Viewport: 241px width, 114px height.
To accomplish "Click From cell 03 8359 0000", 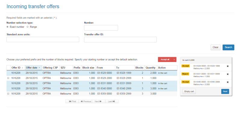I will (105, 94).
